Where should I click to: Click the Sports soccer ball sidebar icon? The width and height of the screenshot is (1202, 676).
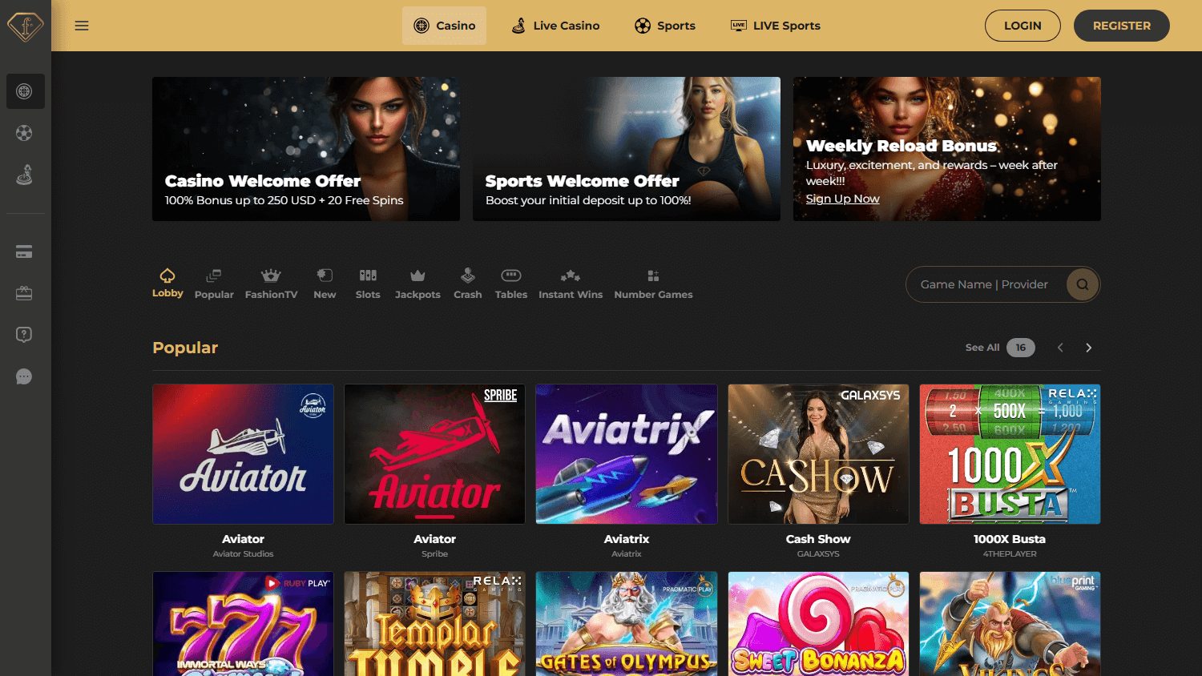(24, 133)
